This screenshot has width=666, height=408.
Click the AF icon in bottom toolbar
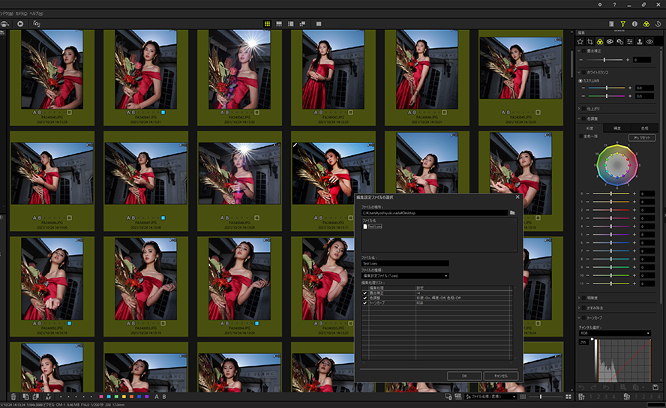(48, 397)
